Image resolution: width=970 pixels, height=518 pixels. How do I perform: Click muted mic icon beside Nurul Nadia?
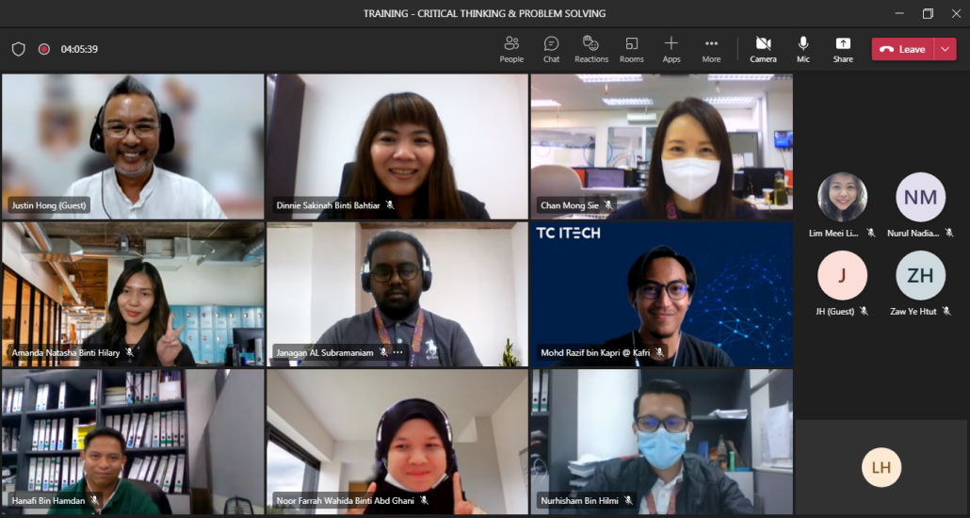pyautogui.click(x=949, y=233)
